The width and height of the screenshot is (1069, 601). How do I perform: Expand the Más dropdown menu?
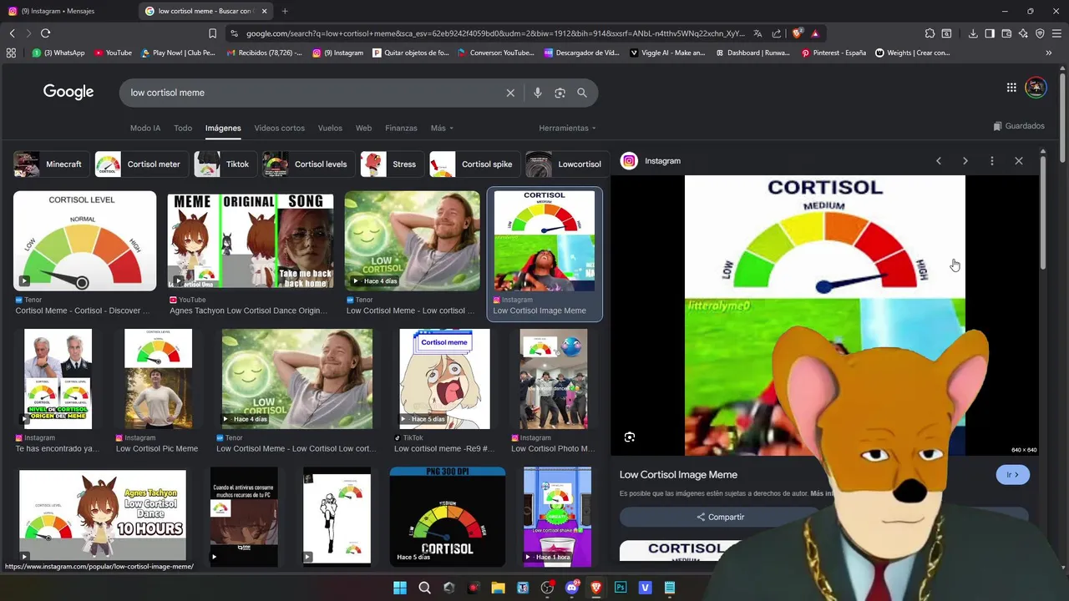click(x=442, y=128)
